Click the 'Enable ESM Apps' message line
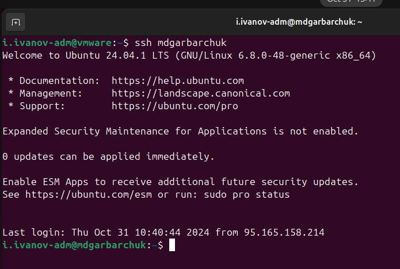 coord(180,182)
